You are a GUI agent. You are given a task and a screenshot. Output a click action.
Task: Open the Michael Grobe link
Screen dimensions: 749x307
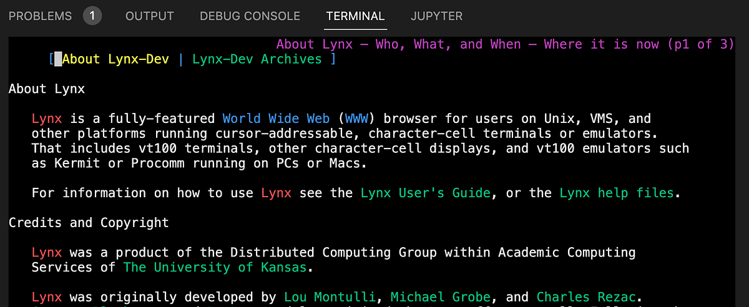437,297
